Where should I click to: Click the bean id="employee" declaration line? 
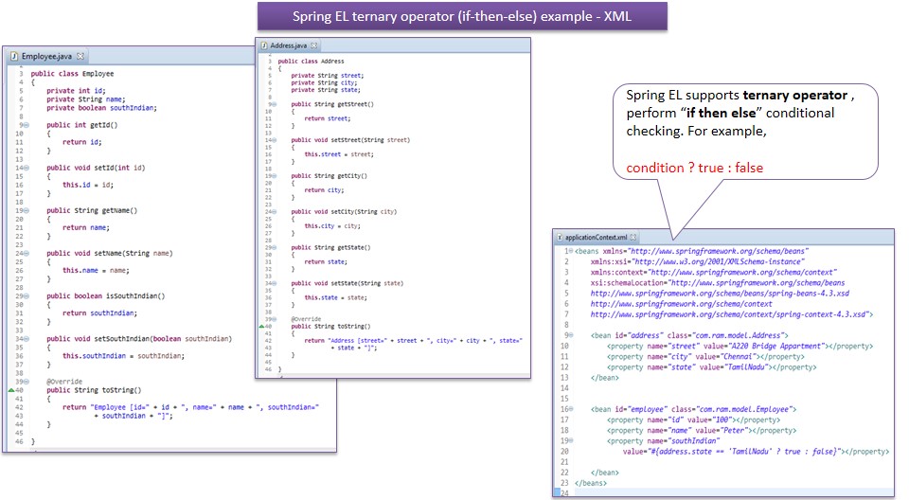[693, 409]
